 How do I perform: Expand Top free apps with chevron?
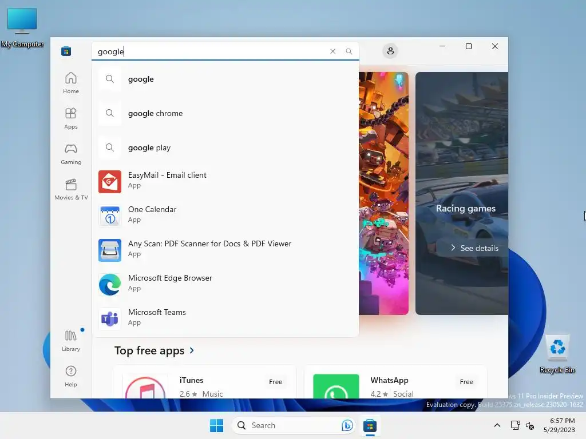click(192, 350)
